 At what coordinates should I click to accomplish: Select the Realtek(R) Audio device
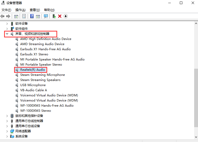pyautogui.click(x=33, y=70)
